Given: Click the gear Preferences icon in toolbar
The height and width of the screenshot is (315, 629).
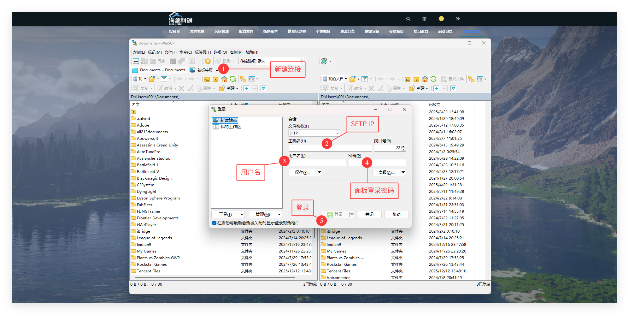Looking at the screenshot, I should click(208, 61).
